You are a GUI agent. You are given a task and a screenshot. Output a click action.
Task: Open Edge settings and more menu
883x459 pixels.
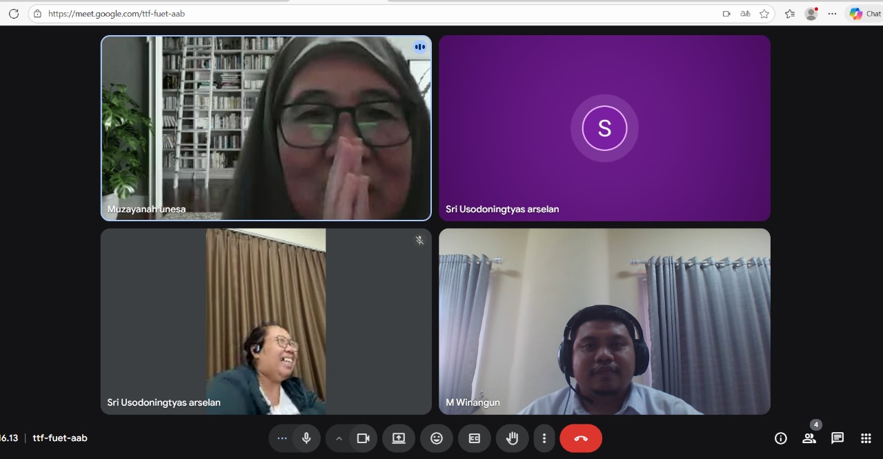(832, 14)
